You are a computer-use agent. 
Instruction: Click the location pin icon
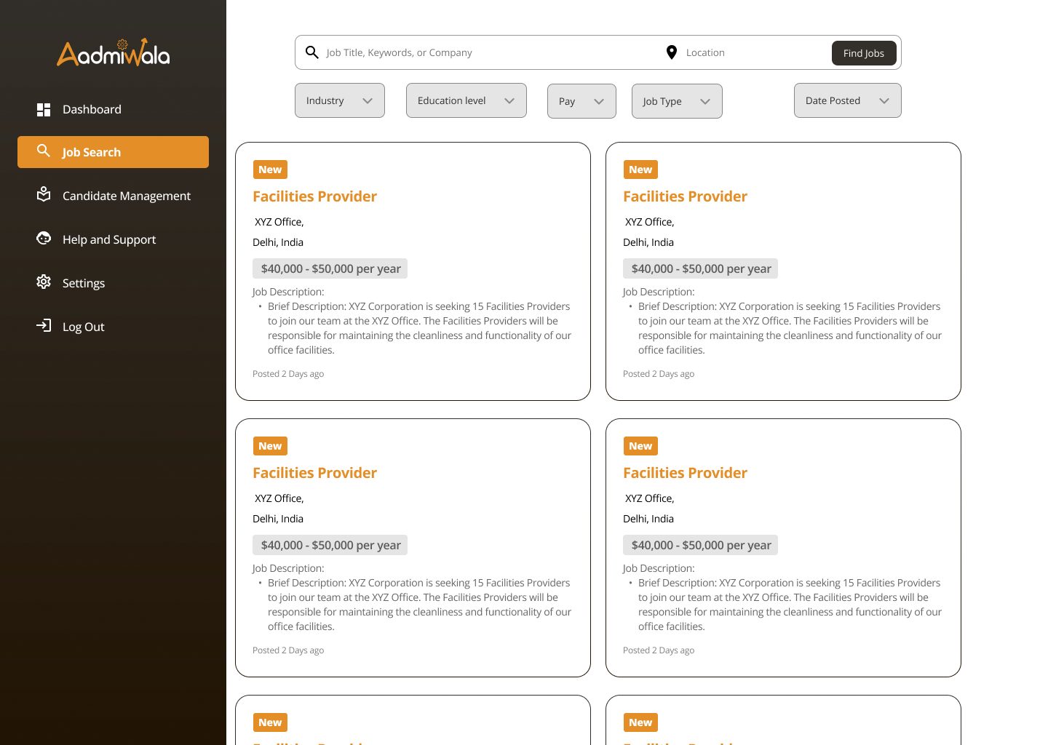click(672, 52)
